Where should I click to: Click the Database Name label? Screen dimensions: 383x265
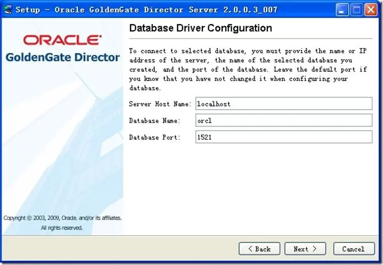(x=154, y=121)
